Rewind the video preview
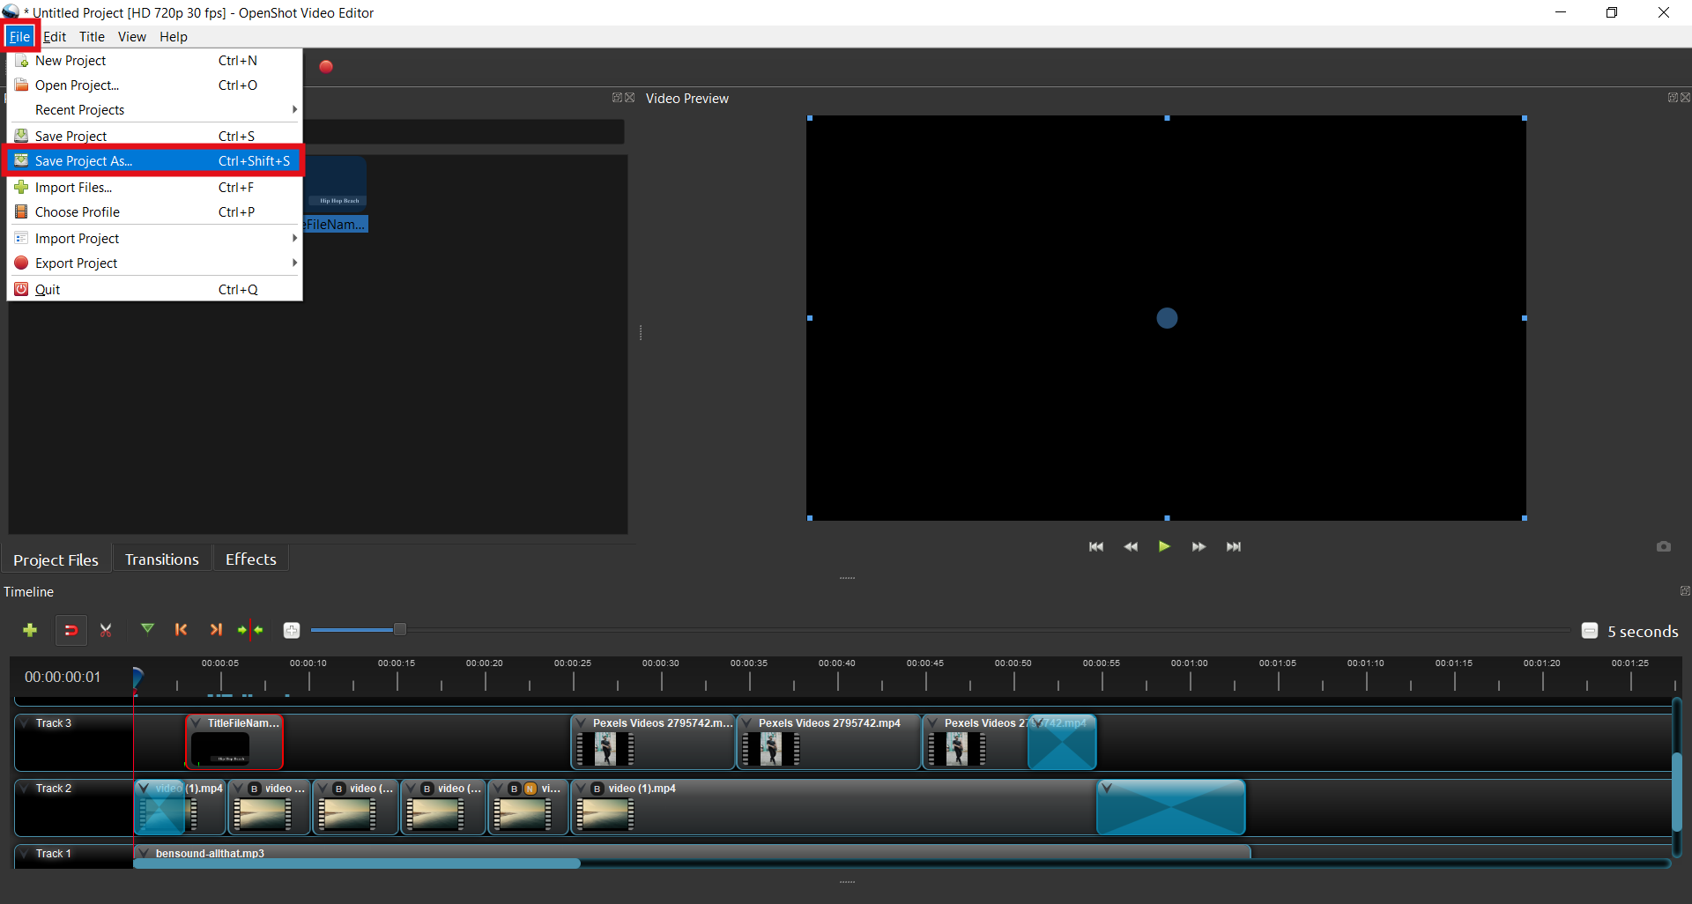Image resolution: width=1692 pixels, height=904 pixels. coord(1131,546)
